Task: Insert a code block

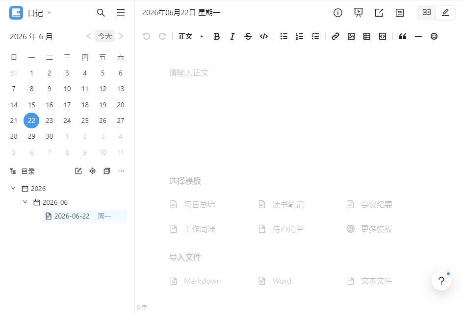Action: pyautogui.click(x=383, y=36)
